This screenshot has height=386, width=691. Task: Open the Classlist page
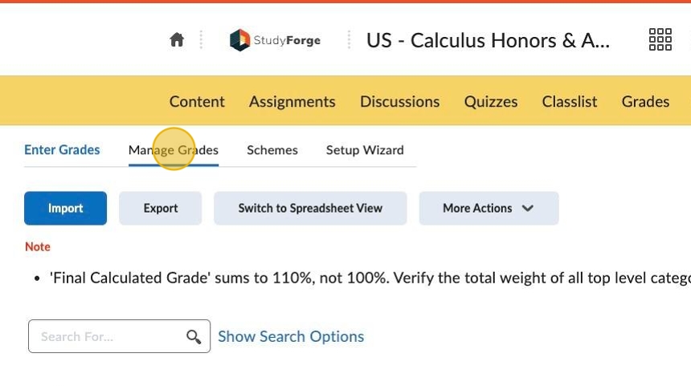569,102
